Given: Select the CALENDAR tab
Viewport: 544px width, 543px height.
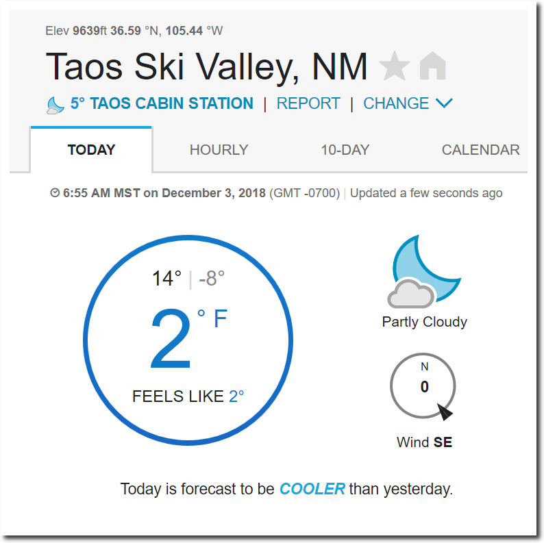Looking at the screenshot, I should click(x=480, y=150).
